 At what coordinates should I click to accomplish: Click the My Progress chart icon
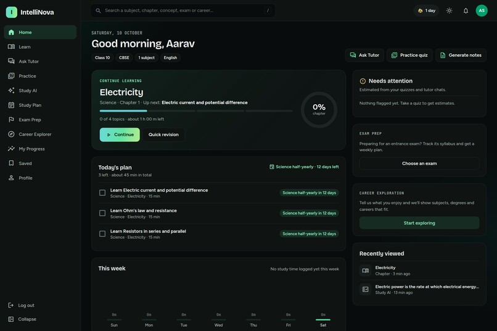coord(12,149)
